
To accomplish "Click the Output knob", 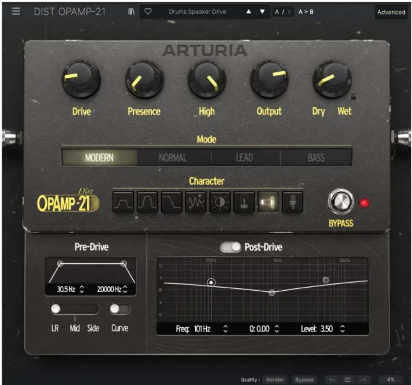I will (269, 79).
